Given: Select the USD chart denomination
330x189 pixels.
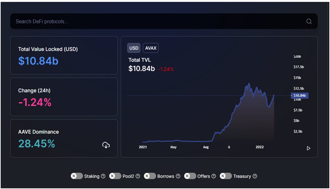Looking at the screenshot, I should pos(134,48).
